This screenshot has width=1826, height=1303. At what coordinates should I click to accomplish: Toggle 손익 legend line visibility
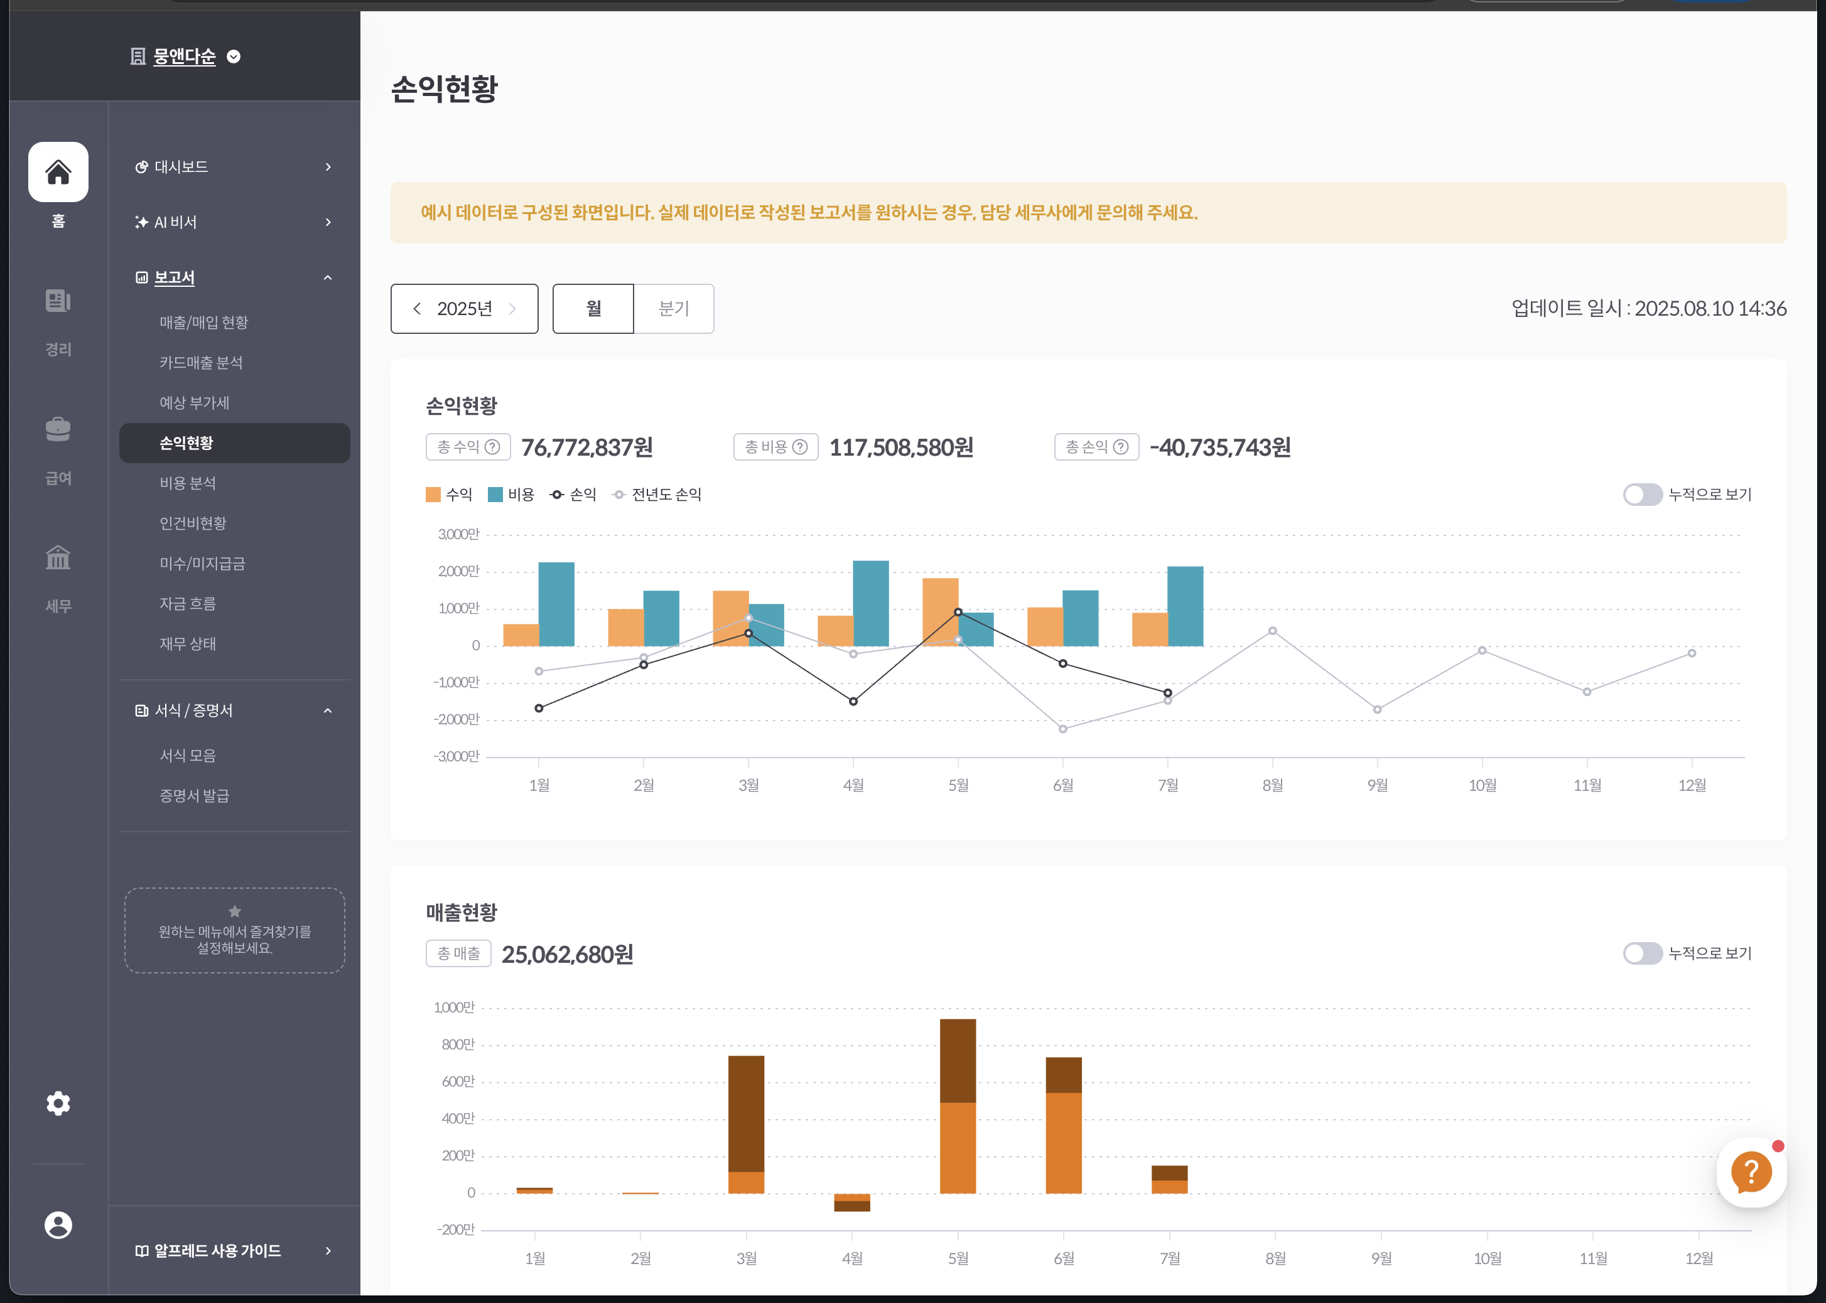coord(572,494)
